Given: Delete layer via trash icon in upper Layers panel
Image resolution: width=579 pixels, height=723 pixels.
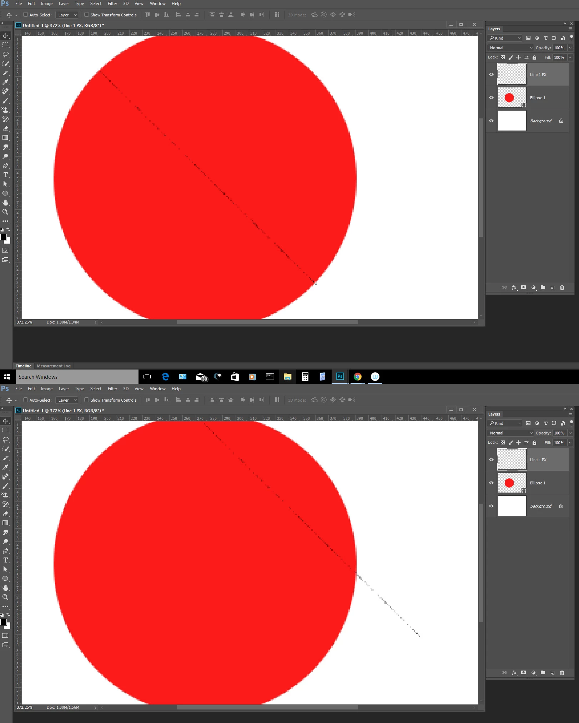Looking at the screenshot, I should (x=562, y=287).
